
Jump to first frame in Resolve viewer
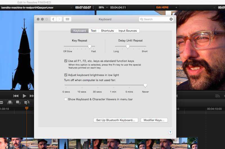click(16, 96)
